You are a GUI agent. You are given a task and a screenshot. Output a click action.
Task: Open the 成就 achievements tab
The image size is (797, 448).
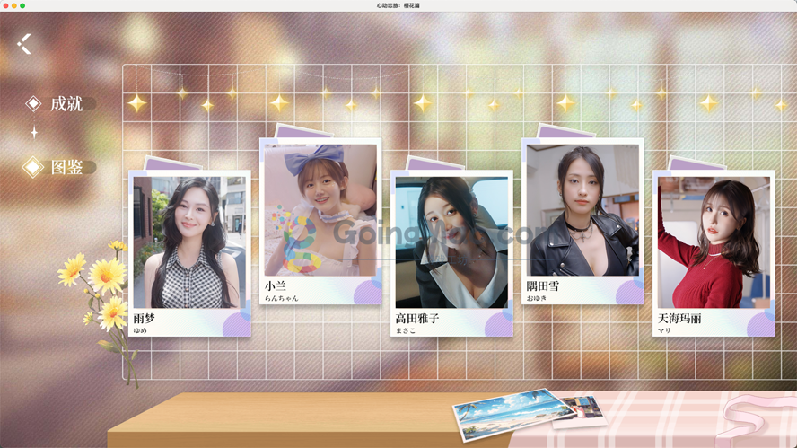pyautogui.click(x=66, y=104)
